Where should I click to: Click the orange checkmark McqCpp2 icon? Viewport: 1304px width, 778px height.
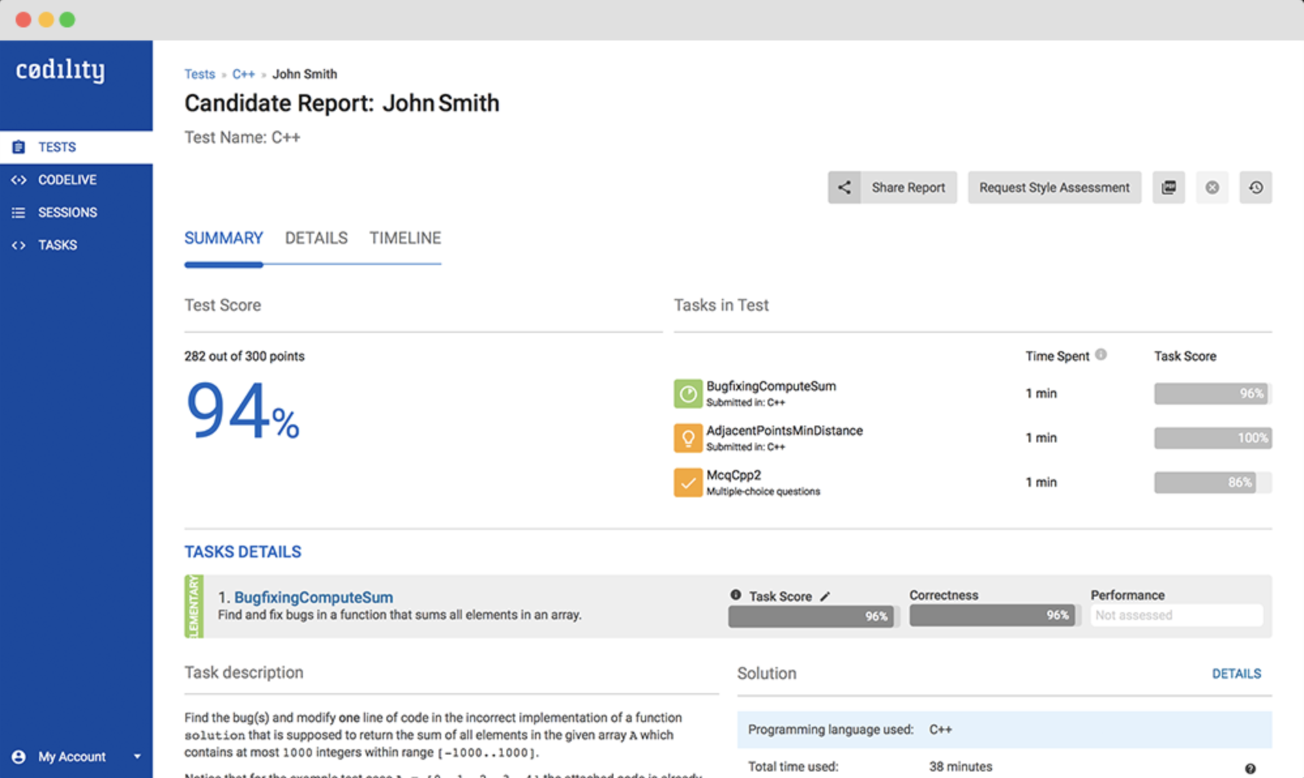[x=688, y=482]
